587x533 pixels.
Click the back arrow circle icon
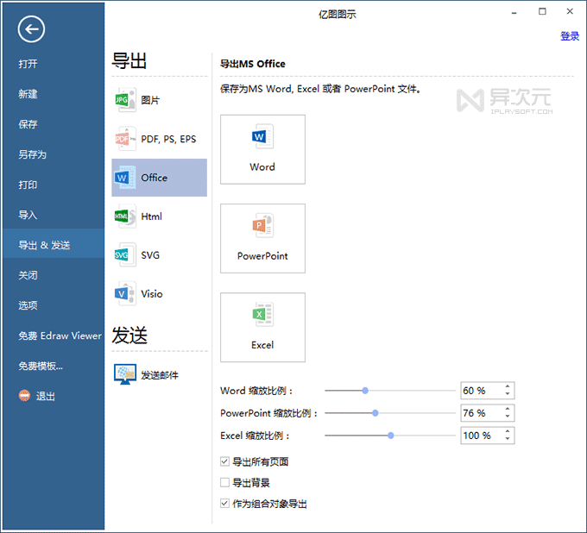tap(31, 29)
